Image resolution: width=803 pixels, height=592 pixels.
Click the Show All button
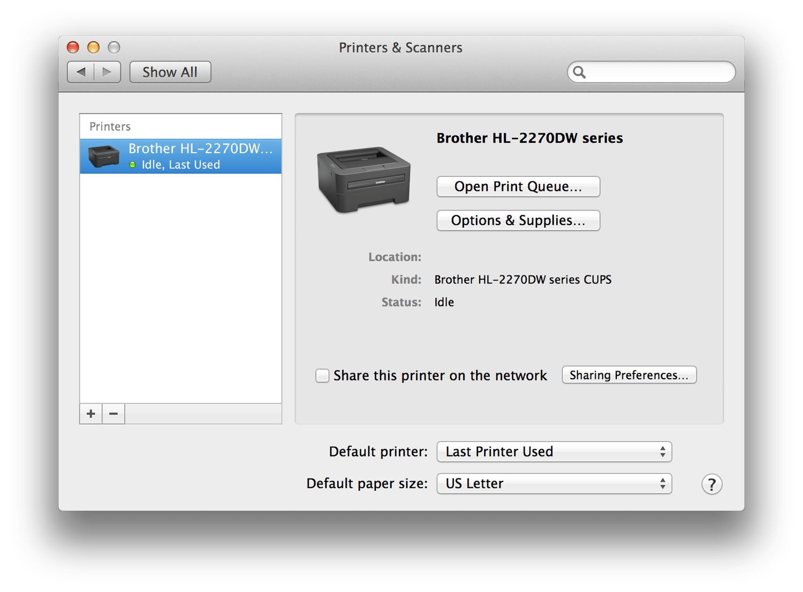tap(170, 72)
